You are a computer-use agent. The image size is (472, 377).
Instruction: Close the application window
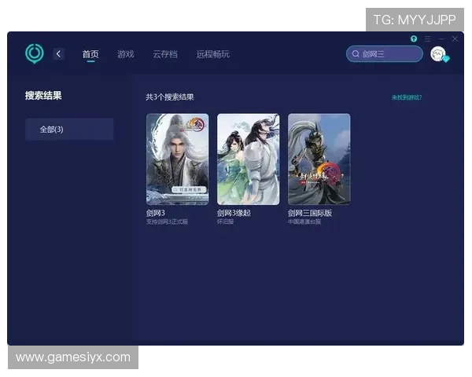455,38
